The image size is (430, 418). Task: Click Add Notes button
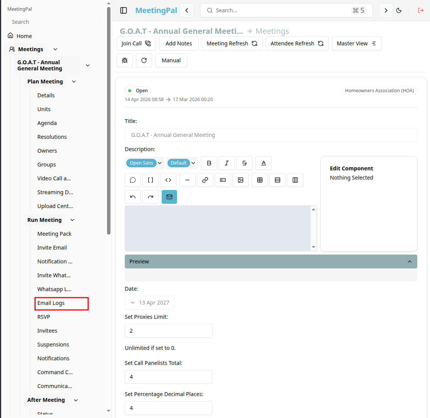point(179,43)
